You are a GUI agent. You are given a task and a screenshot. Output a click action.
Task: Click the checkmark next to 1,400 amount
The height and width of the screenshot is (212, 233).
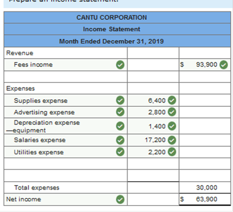[172, 126]
